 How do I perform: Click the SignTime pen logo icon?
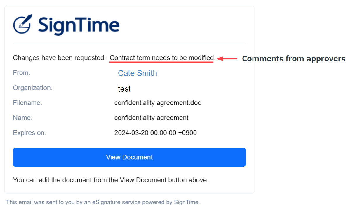23,24
